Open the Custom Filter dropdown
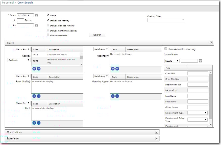221x145 pixels. click(x=166, y=20)
